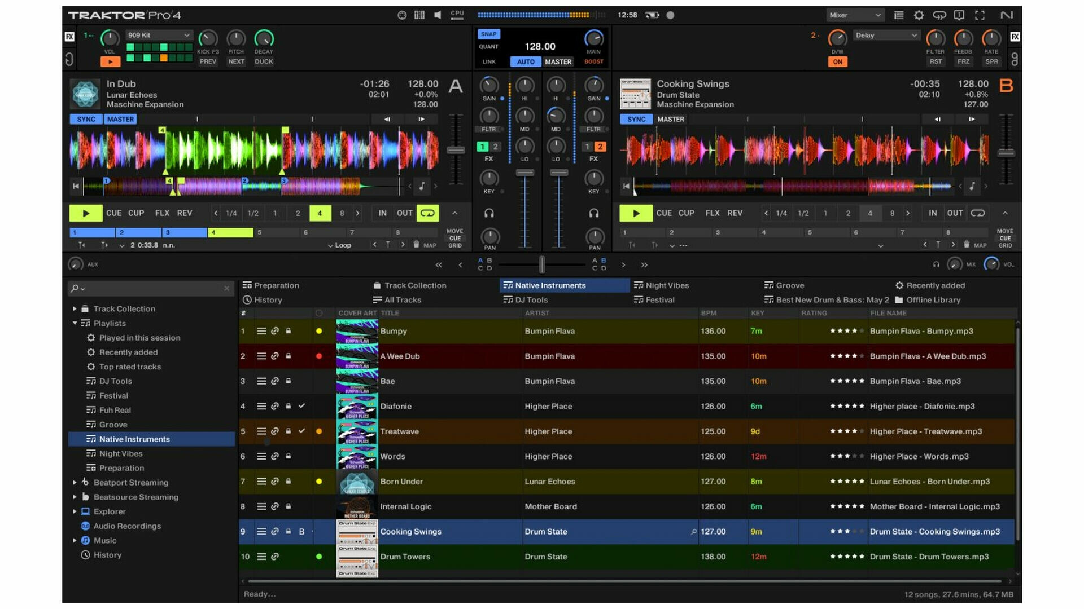Click channel A volume fader
1084x609 pixels.
pos(525,173)
